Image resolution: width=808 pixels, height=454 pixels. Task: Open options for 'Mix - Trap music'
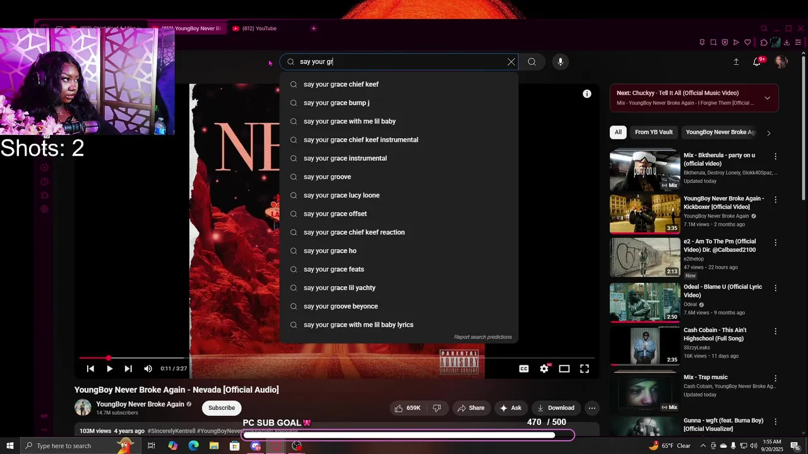click(776, 378)
